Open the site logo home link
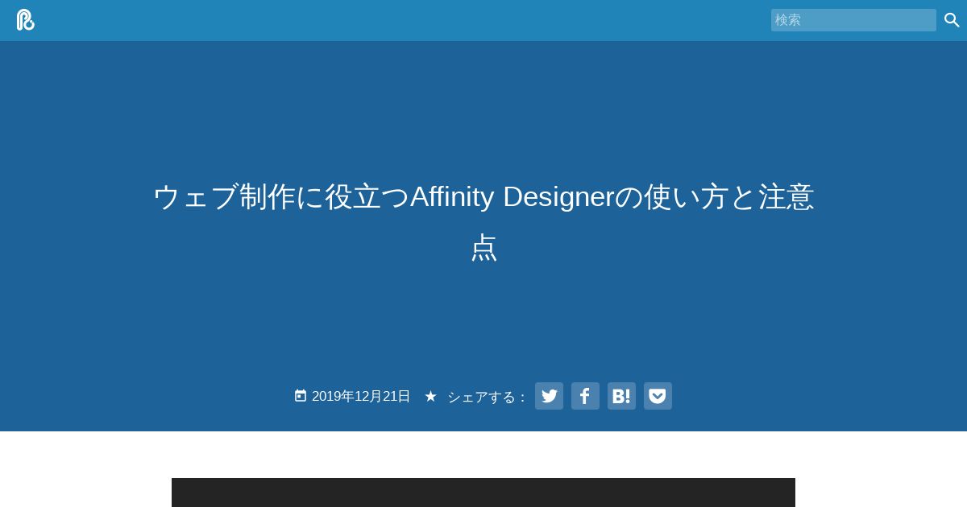This screenshot has width=967, height=507. tap(26, 20)
